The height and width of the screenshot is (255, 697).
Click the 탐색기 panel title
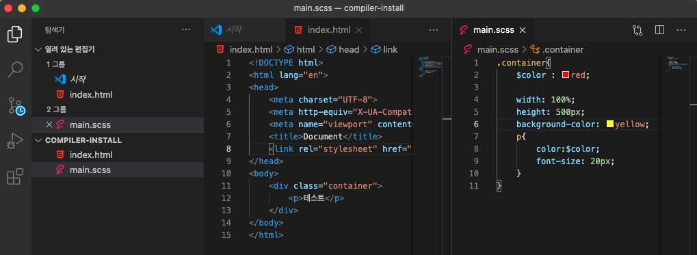[x=55, y=30]
